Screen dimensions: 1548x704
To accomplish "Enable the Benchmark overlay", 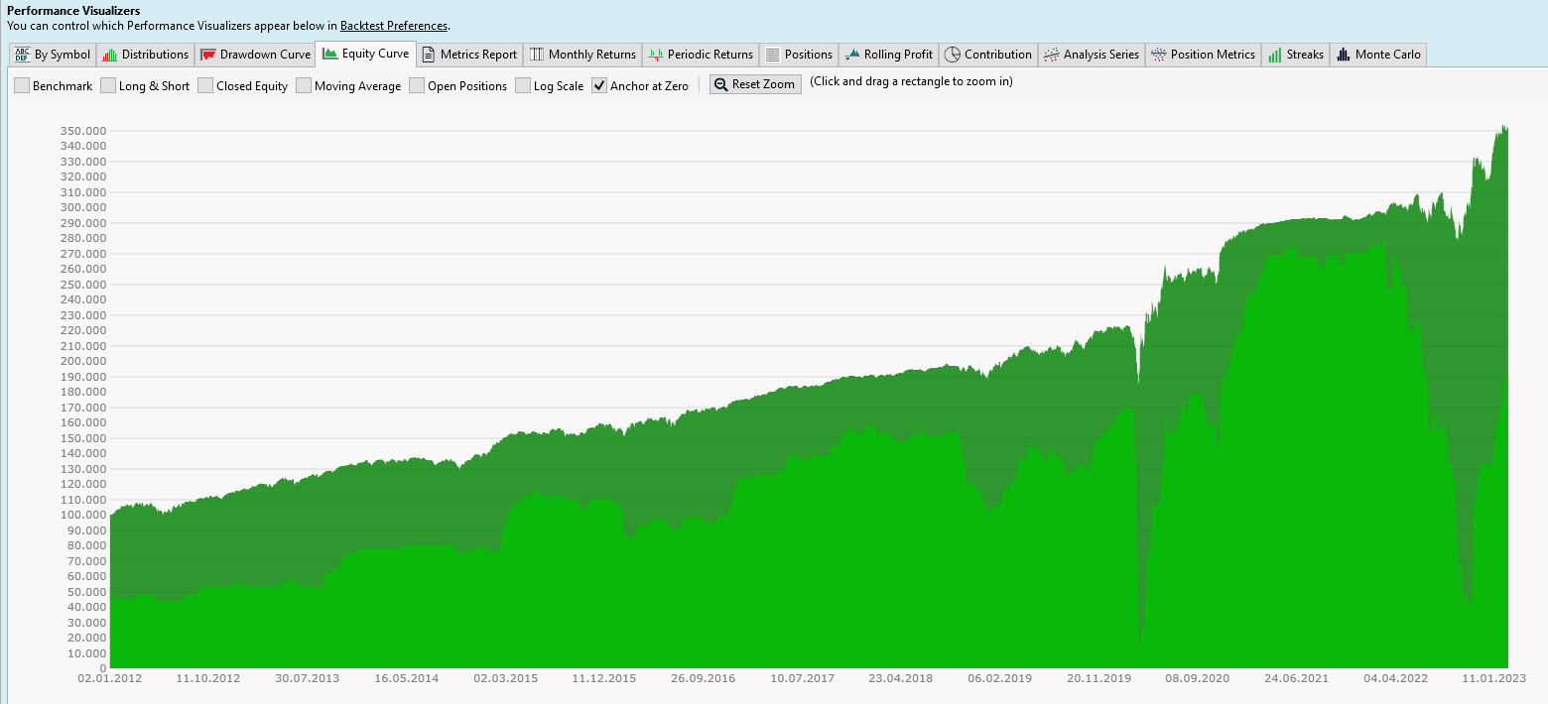I will coord(21,85).
